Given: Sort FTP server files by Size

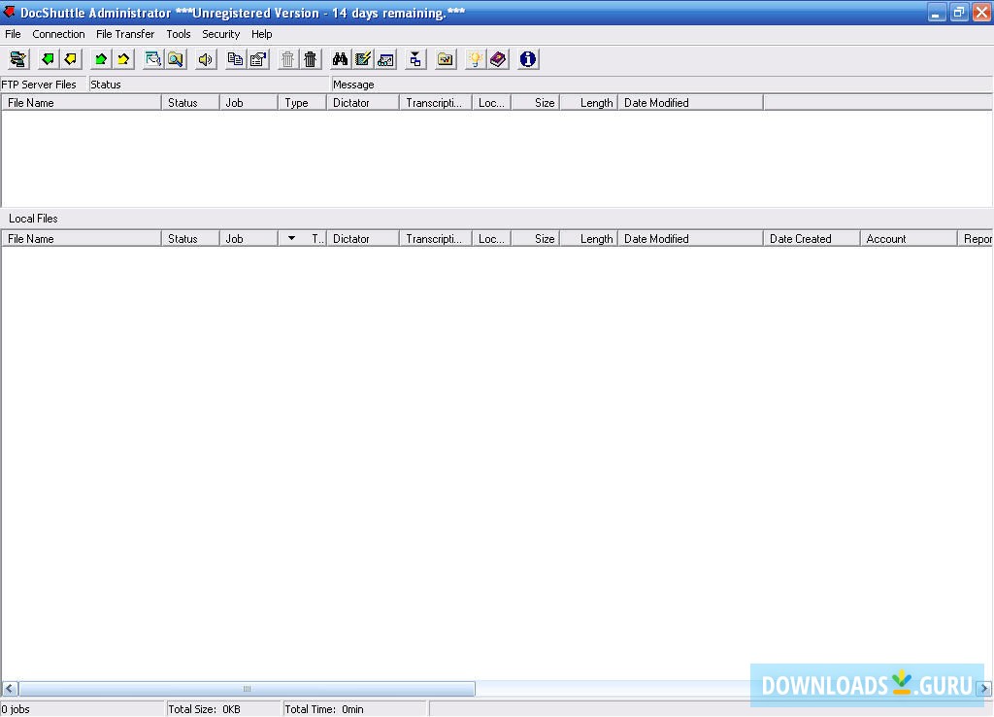Looking at the screenshot, I should [536, 103].
